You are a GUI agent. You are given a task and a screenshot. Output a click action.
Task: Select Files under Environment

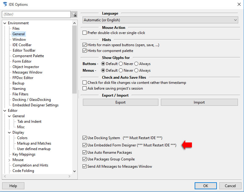(x=16, y=29)
